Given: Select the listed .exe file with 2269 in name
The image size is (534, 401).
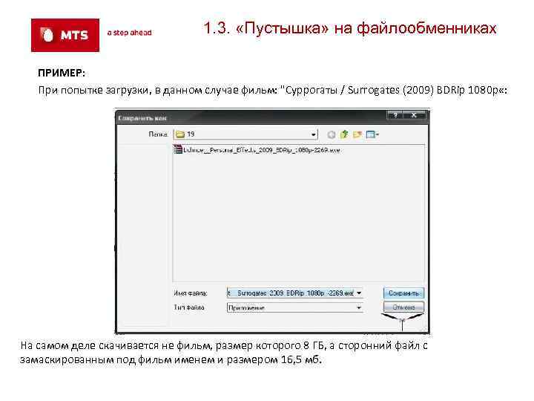Looking at the screenshot, I should (x=257, y=150).
